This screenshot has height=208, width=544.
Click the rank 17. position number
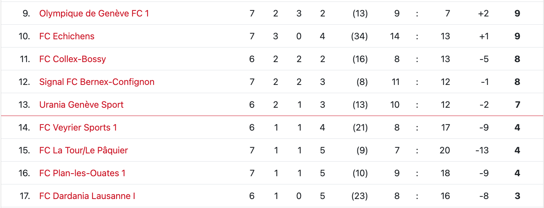(24, 196)
